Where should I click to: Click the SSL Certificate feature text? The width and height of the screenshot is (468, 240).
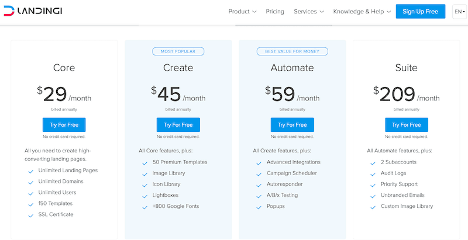point(56,214)
